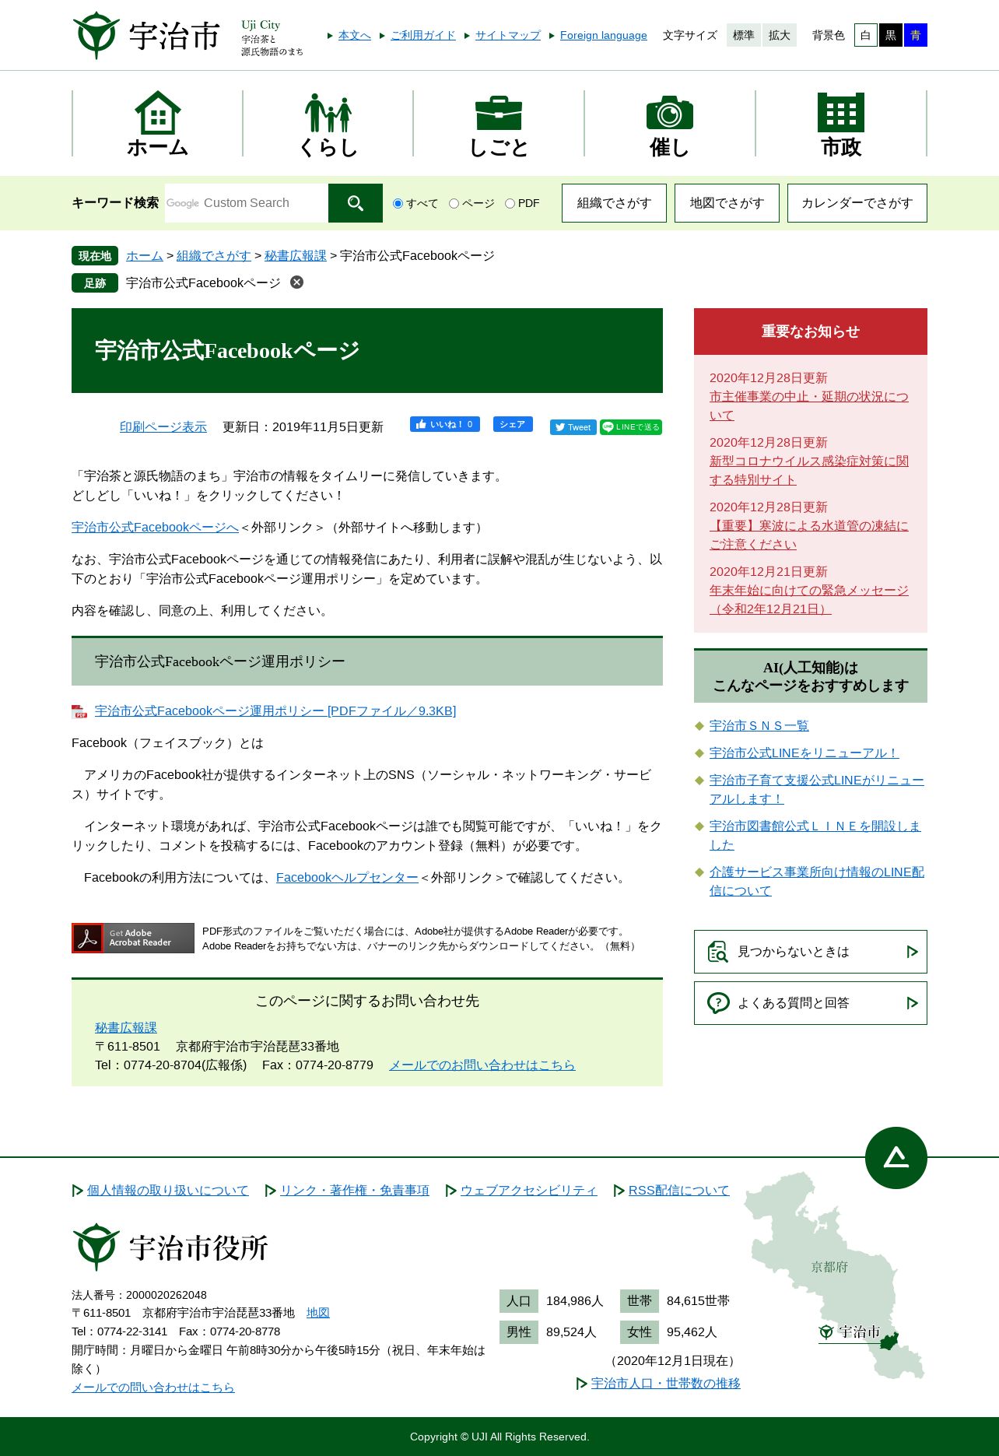The height and width of the screenshot is (1456, 999).
Task: Click カレンダーでさがす button
Action: 857,203
